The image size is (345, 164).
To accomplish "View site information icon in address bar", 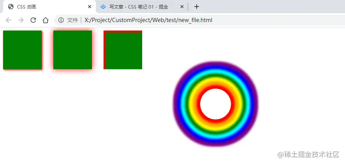I will (x=61, y=20).
